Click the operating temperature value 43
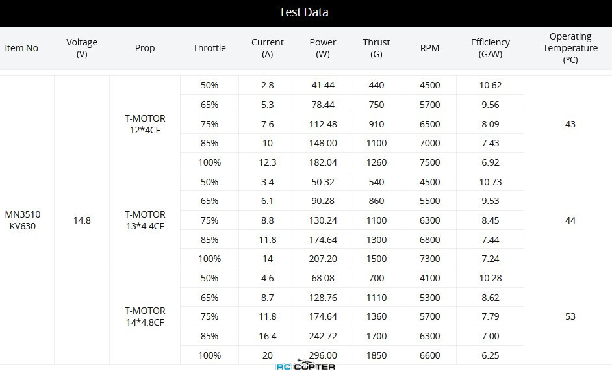Screen dimensions: 612x371 click(570, 124)
